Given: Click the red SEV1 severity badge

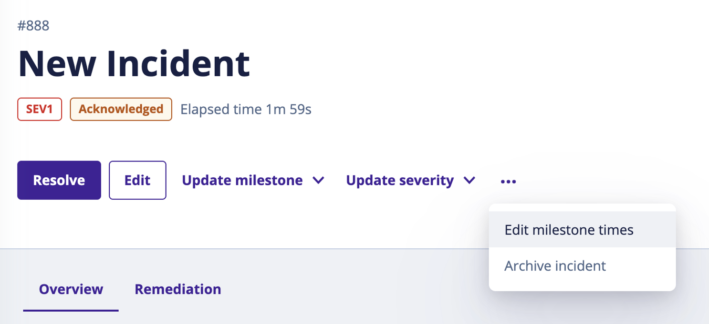Looking at the screenshot, I should [x=40, y=109].
